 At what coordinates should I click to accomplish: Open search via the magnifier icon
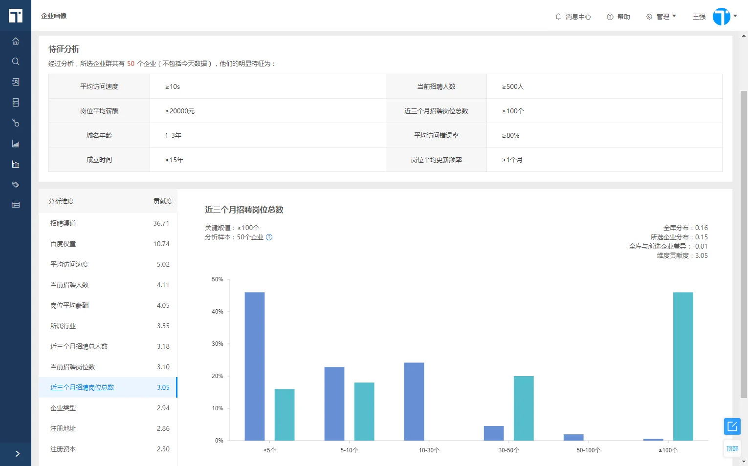tap(16, 61)
